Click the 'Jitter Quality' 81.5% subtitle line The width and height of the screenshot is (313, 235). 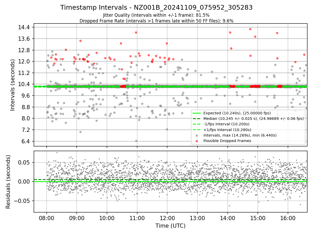156,15
